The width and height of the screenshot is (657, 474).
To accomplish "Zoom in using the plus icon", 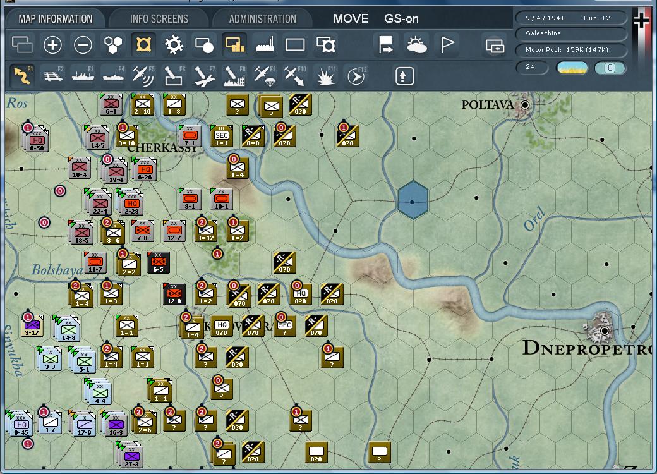I will coord(52,45).
